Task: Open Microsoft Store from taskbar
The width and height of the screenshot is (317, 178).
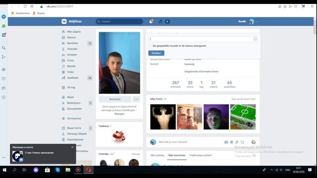Action: [48, 170]
